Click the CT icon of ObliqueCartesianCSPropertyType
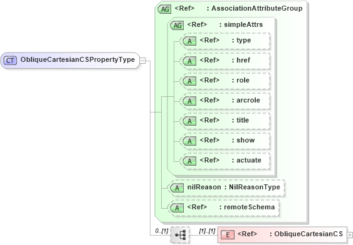Screen dimensions: 353x245 click(11, 61)
